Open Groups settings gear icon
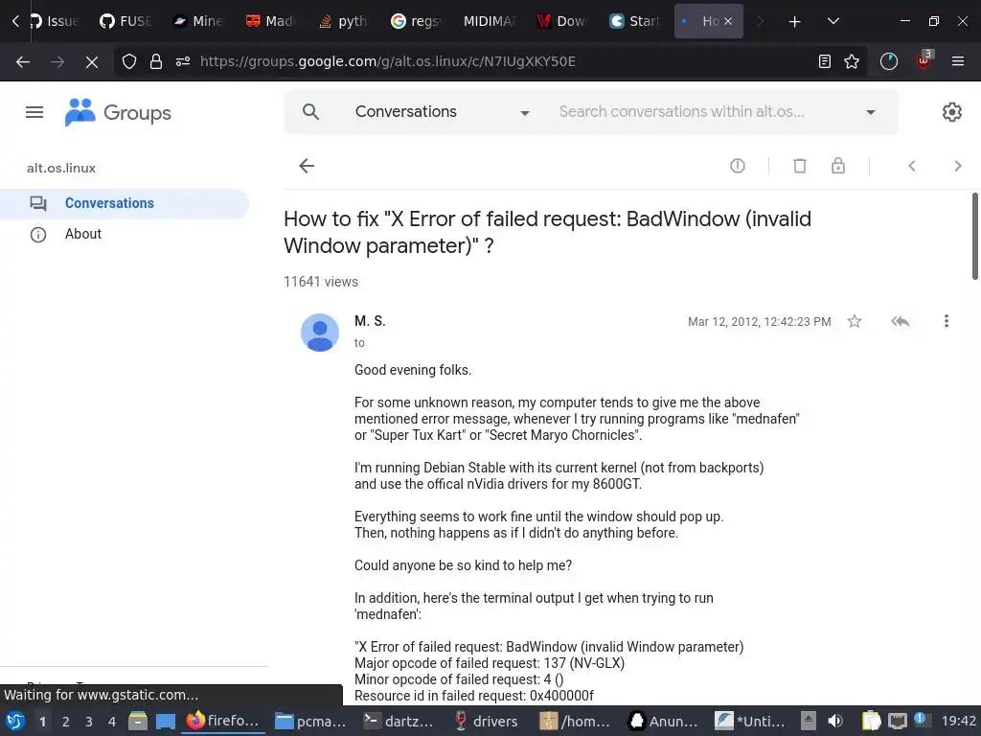The width and height of the screenshot is (981, 736). [951, 112]
